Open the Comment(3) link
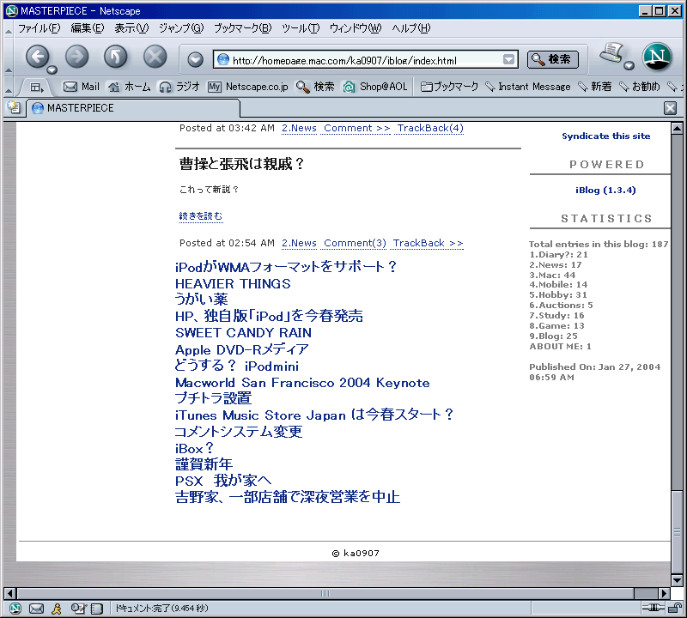 [355, 244]
